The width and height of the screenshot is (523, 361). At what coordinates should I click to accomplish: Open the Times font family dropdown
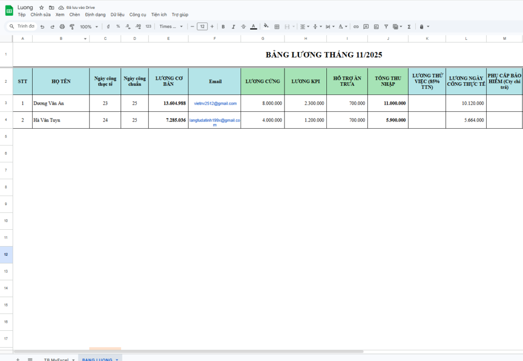(x=171, y=27)
